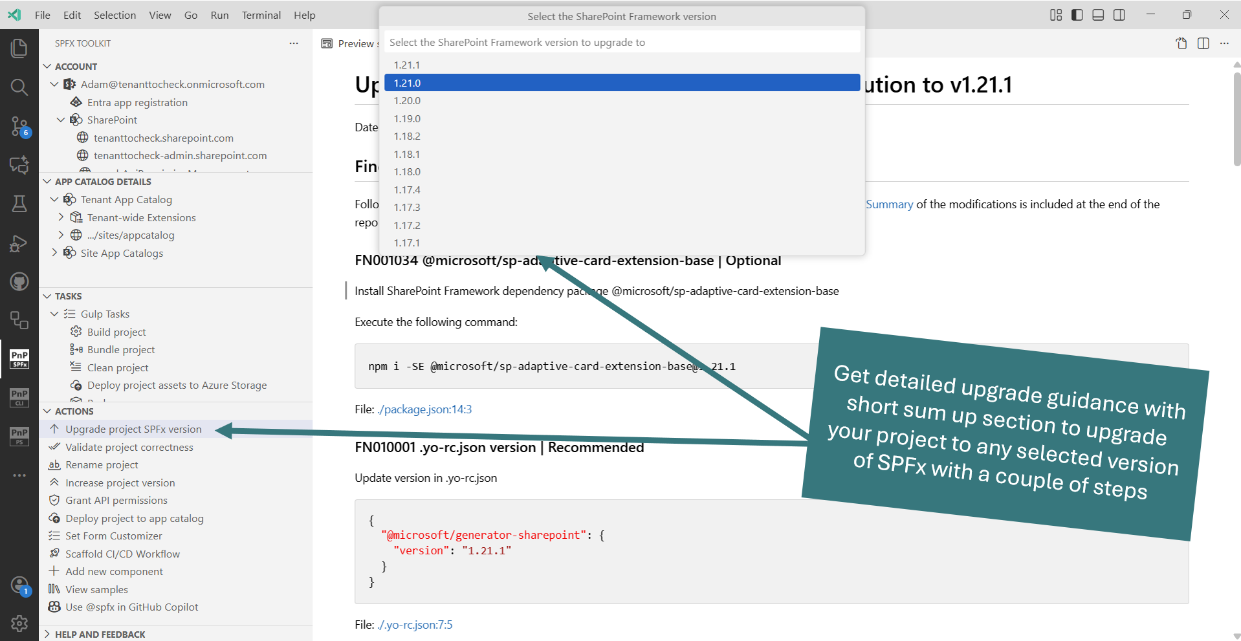Click the Entra app registration icon
Screen dimensions: 1241x641
click(x=76, y=102)
